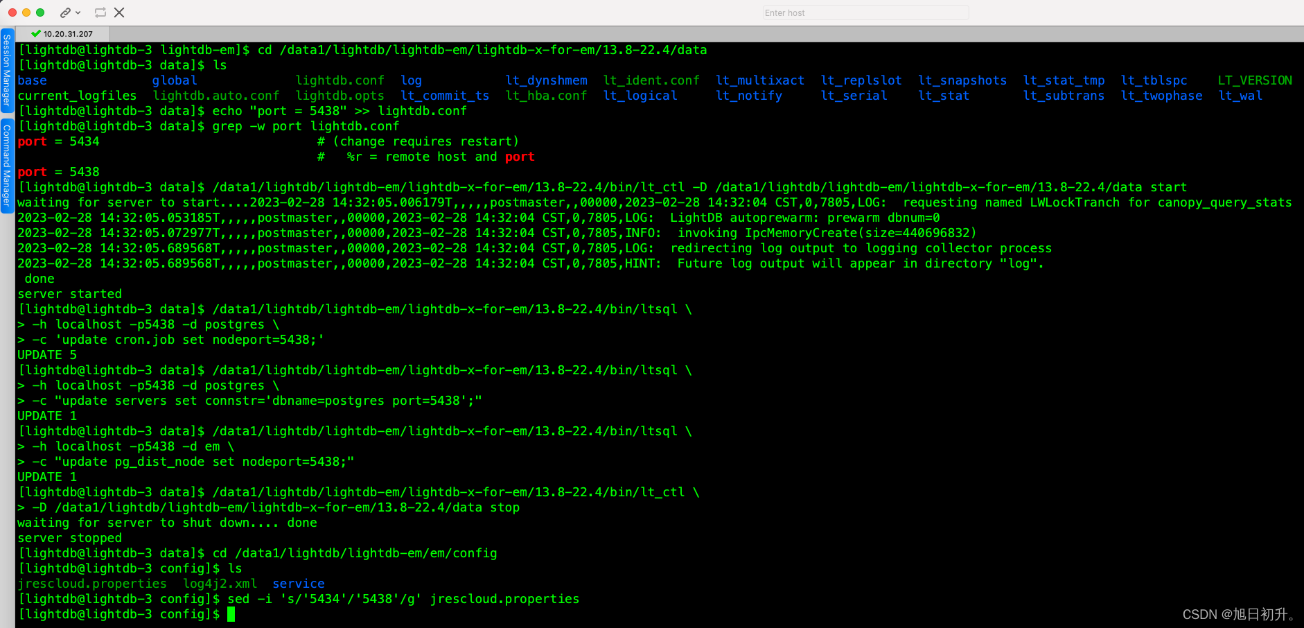Click 'lt_serial' directory name

pyautogui.click(x=854, y=96)
